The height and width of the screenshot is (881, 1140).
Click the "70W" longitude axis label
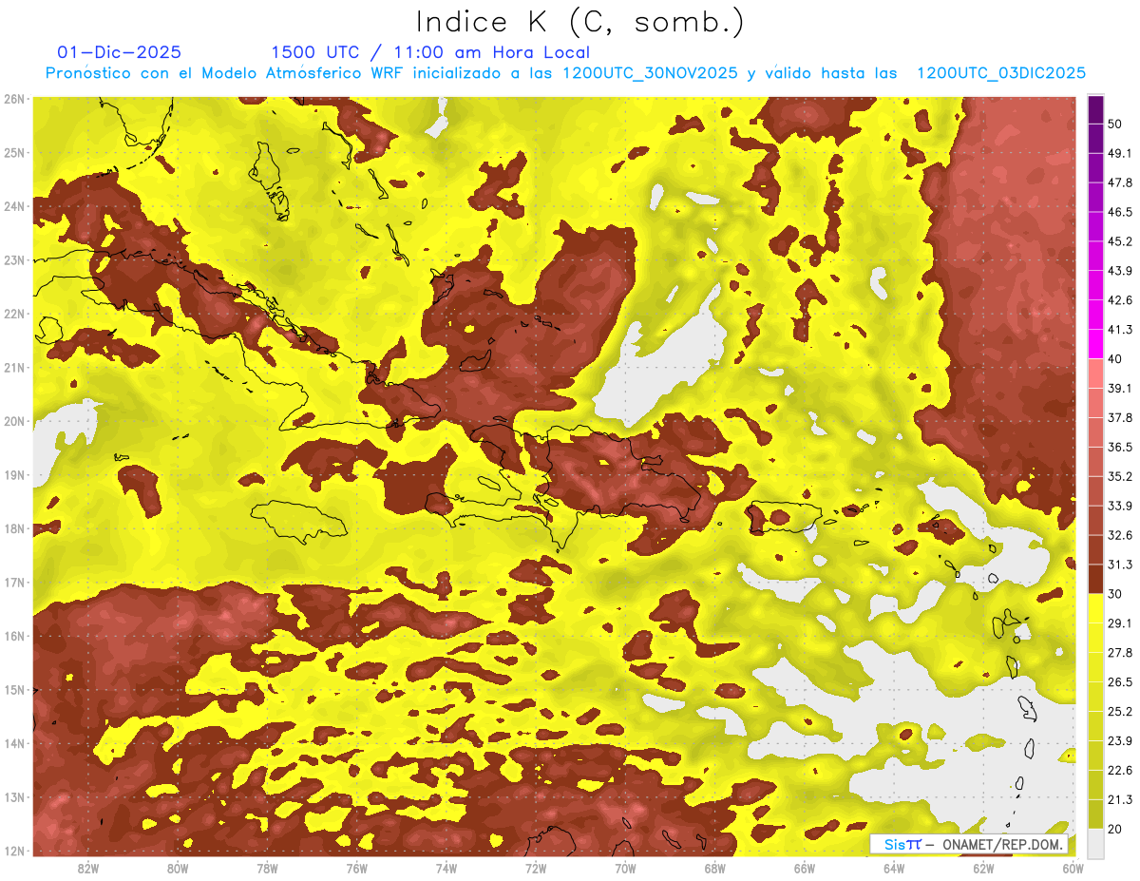(624, 868)
